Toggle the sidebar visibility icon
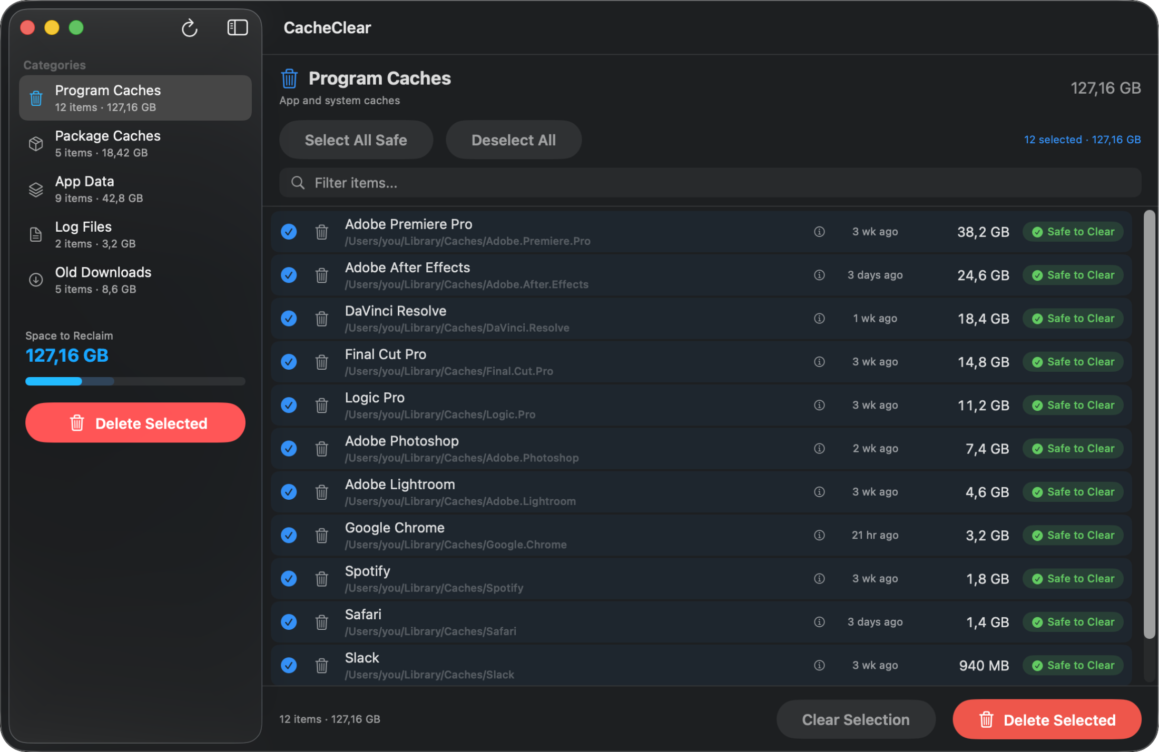 point(237,27)
